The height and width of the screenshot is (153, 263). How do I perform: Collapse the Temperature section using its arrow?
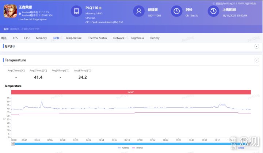(x=256, y=60)
